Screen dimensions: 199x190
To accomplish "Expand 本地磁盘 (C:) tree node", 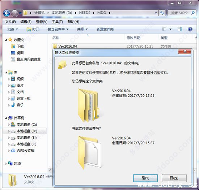I will click(x=9, y=125).
